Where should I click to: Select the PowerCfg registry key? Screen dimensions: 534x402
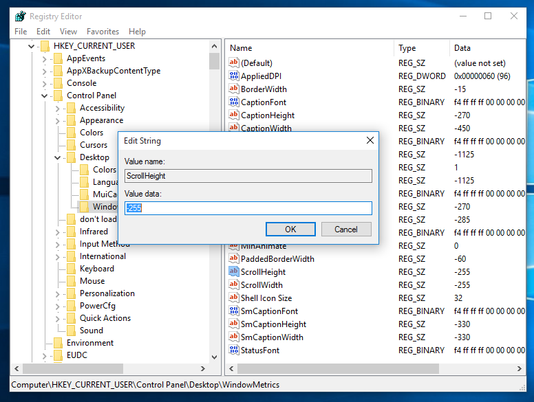tap(98, 306)
